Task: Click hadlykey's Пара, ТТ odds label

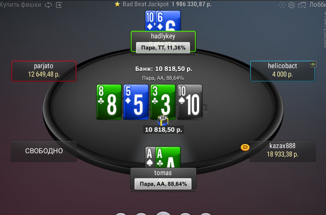Action: (x=163, y=48)
